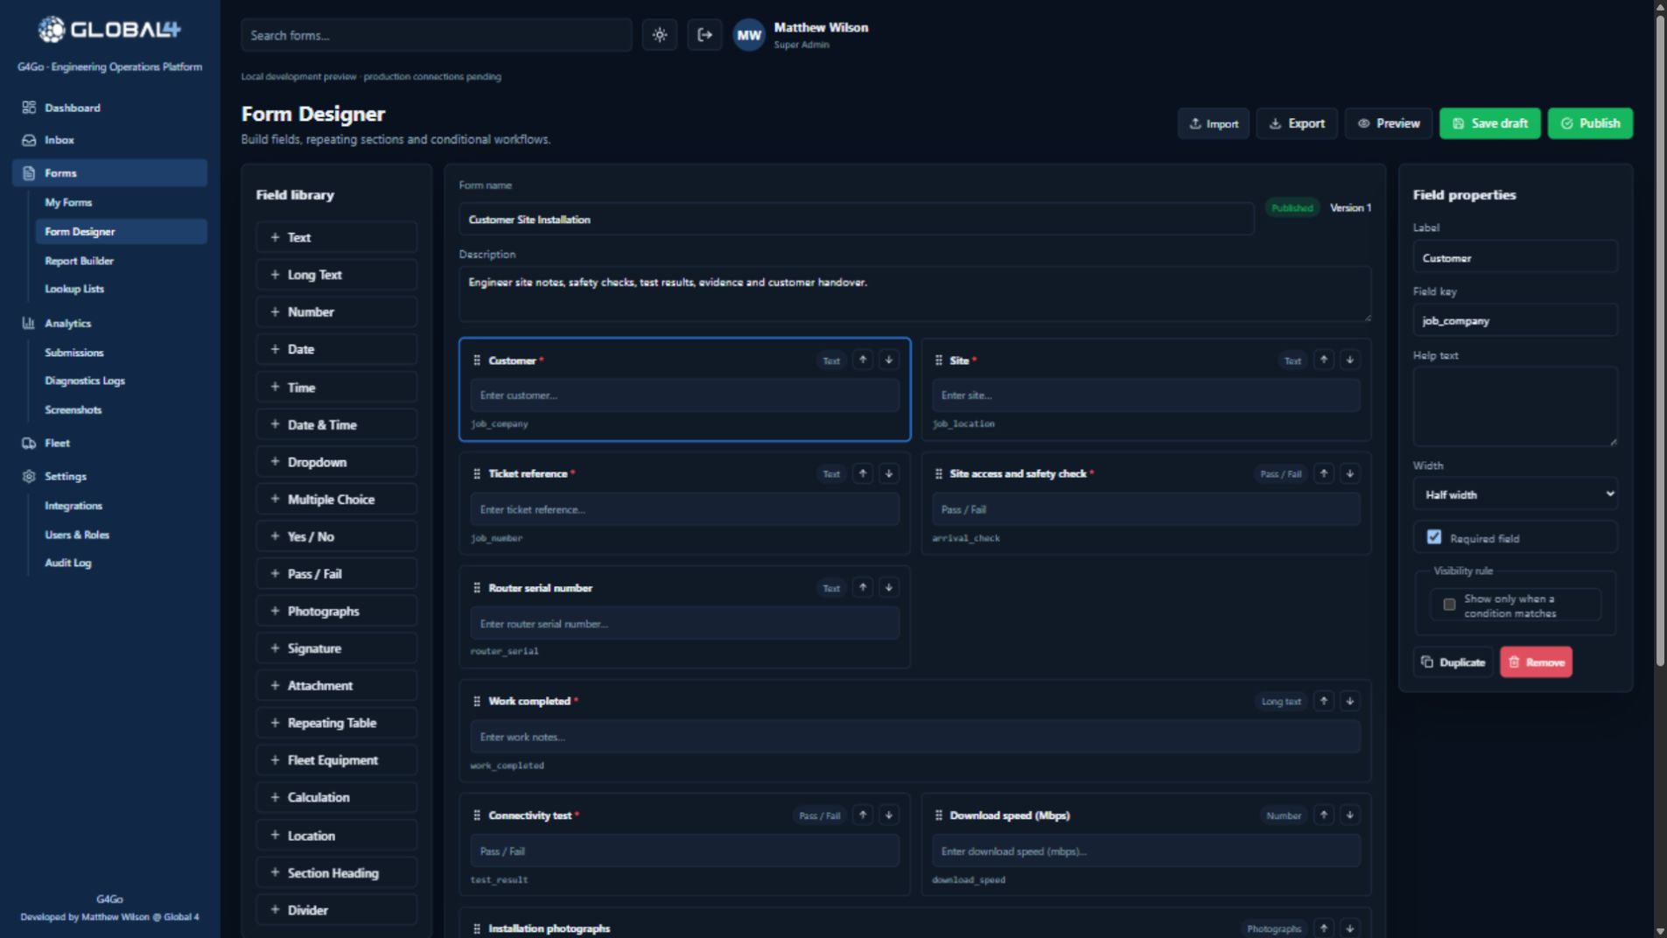Move Download speed field up
Viewport: 1667px width, 938px height.
point(1324,815)
